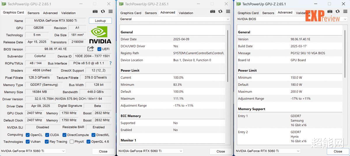Screen dimensions: 350x156
Task: Click the Device ID field value
Action: (x=92, y=56)
